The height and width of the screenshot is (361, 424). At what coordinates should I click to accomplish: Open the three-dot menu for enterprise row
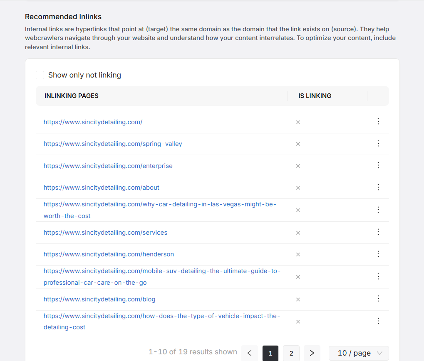click(x=378, y=165)
